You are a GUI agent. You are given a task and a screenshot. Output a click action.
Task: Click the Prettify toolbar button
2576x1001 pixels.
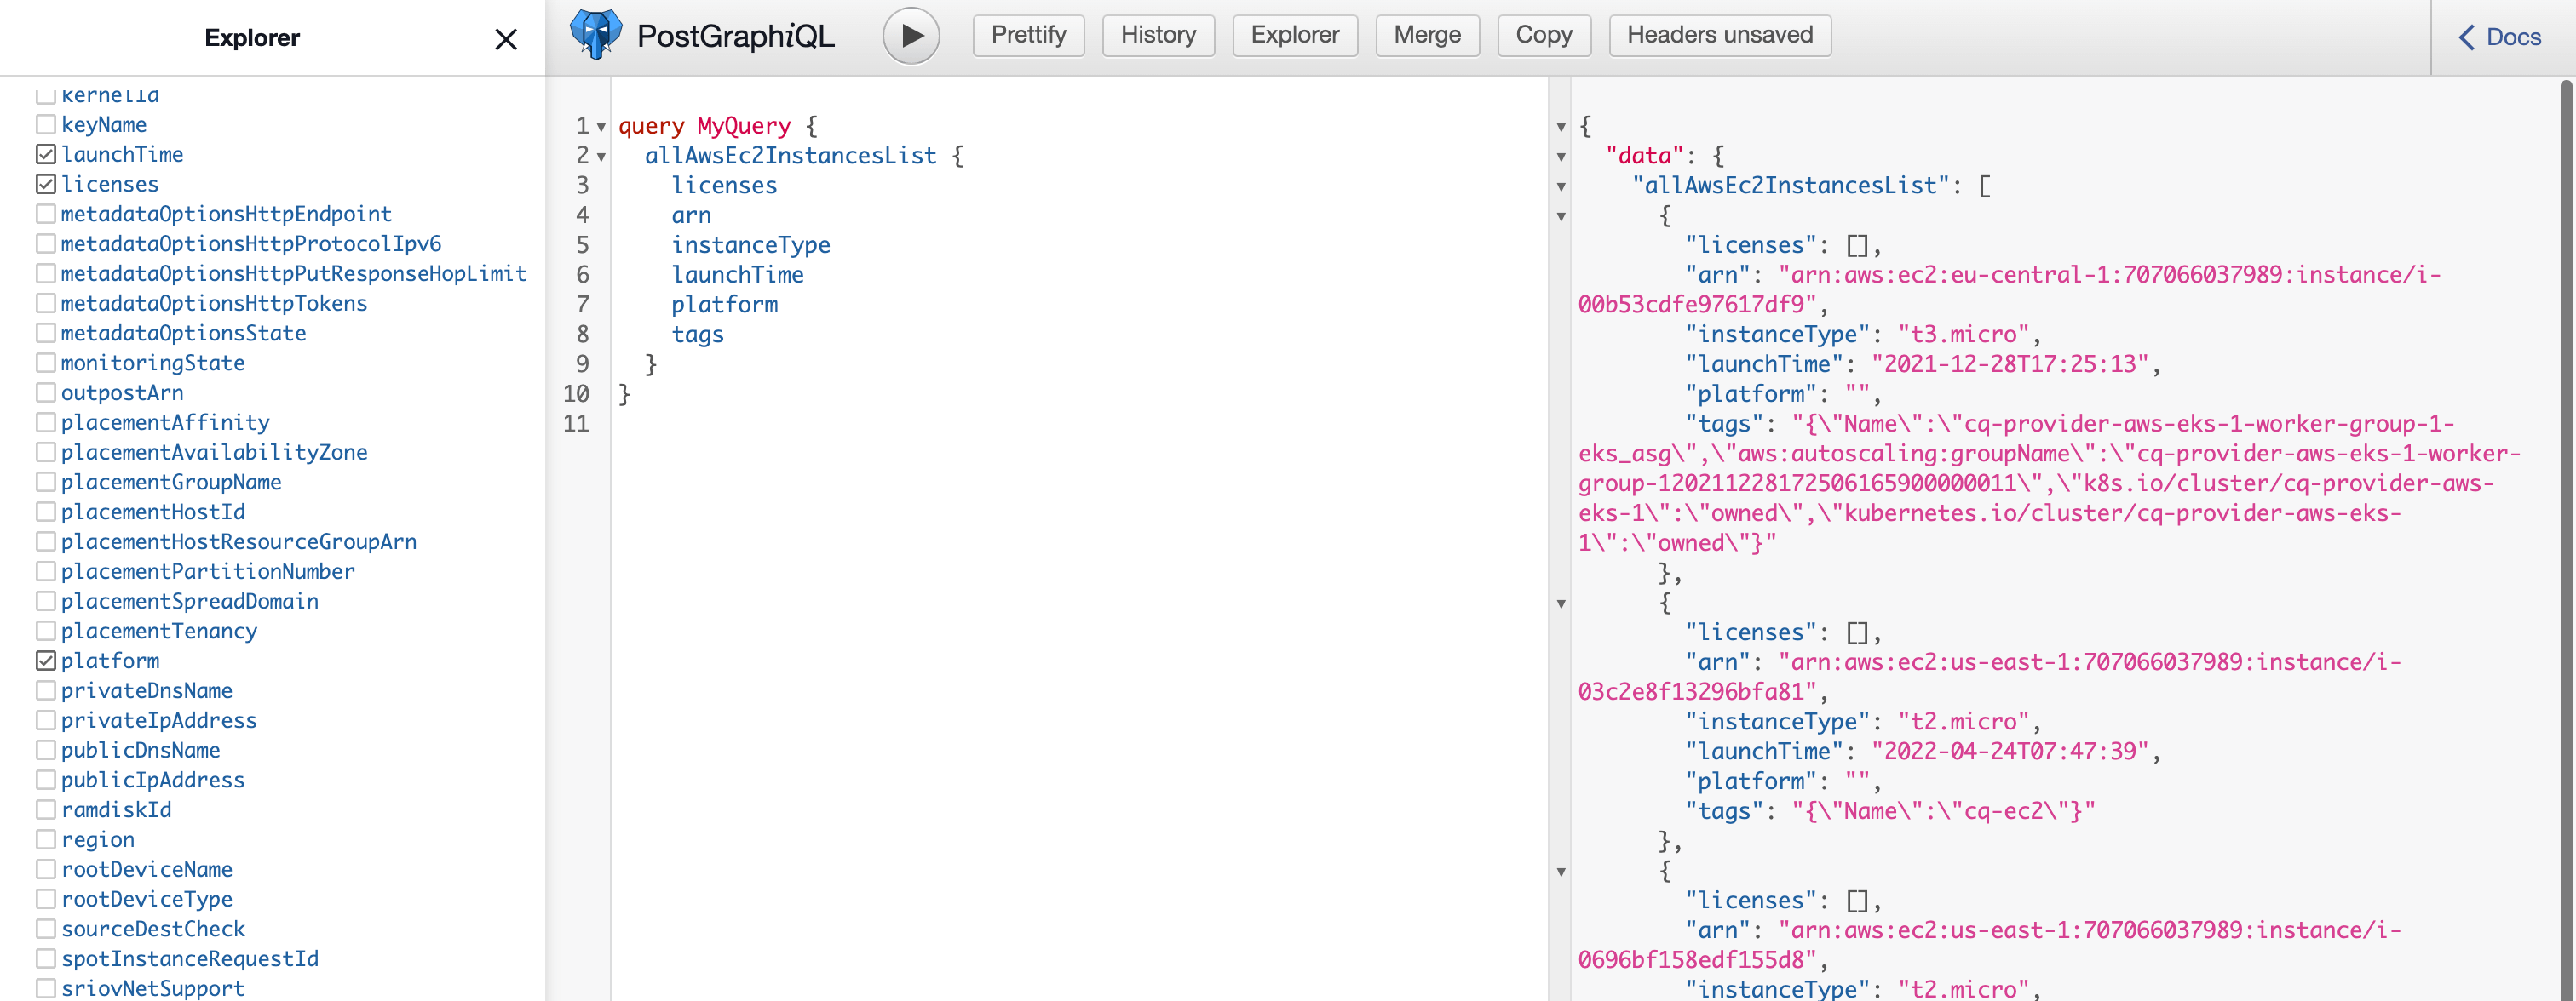tap(1028, 35)
